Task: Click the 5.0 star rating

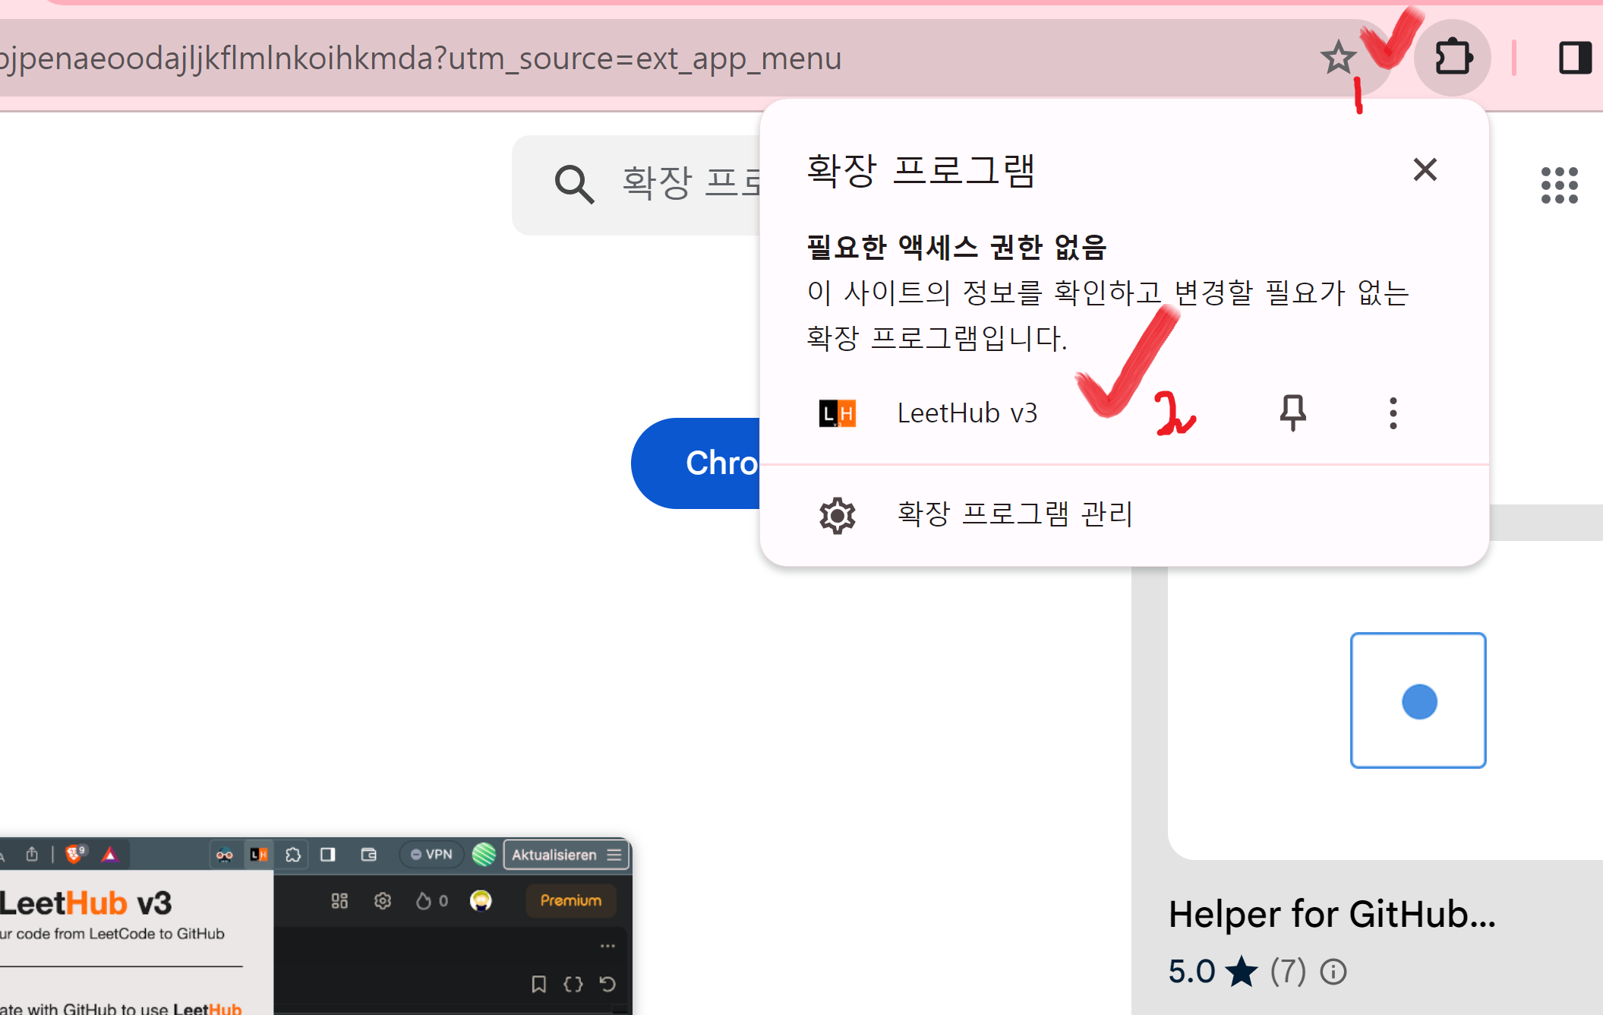Action: (x=1213, y=971)
